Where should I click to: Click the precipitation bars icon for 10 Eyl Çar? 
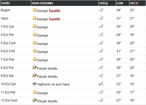(101, 84)
